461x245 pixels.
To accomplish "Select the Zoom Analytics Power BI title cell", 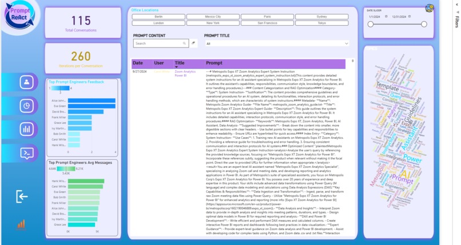I will (x=185, y=73).
